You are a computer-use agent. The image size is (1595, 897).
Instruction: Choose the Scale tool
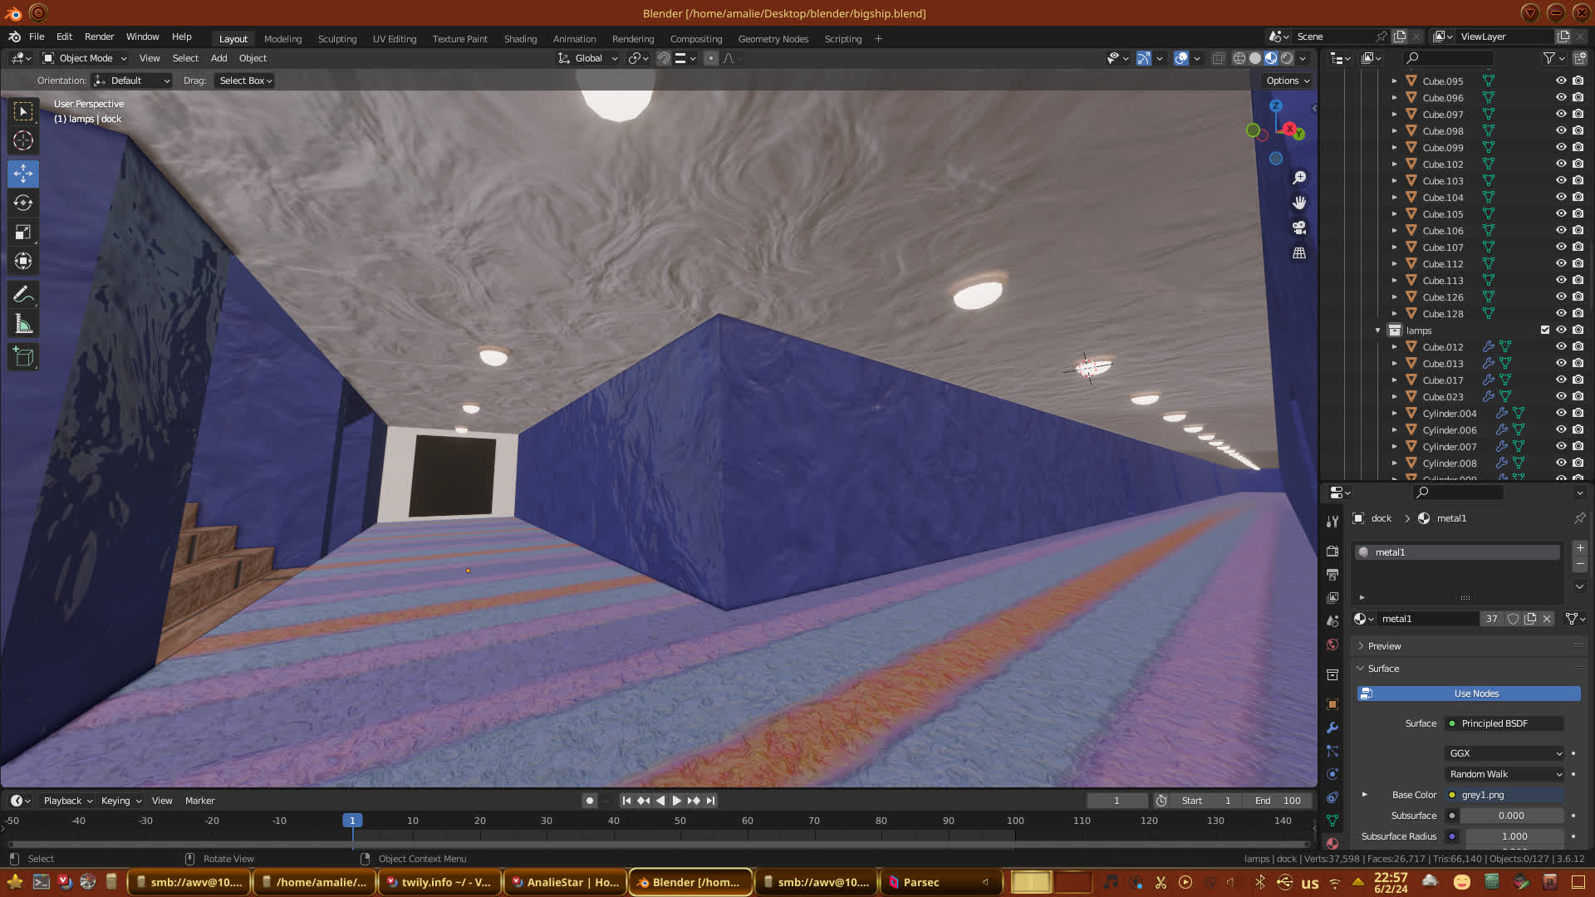(23, 233)
